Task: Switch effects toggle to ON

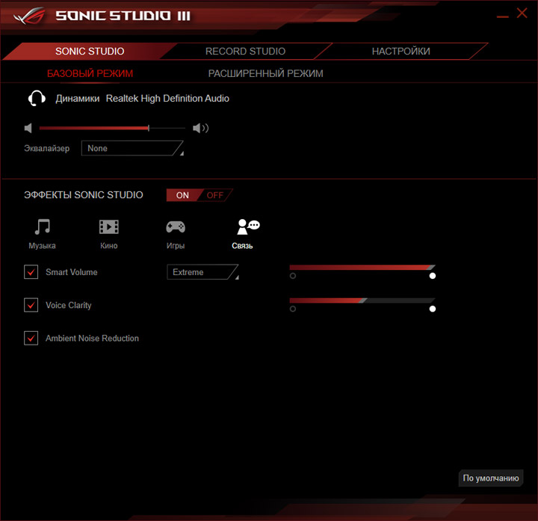Action: tap(182, 195)
